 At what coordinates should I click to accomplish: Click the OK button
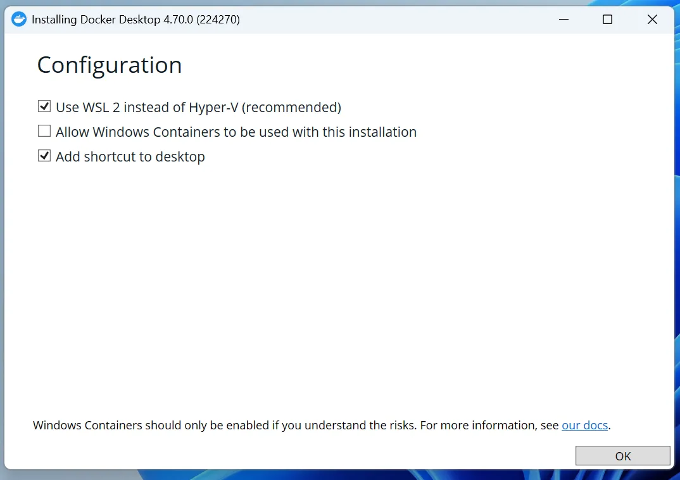tap(623, 456)
